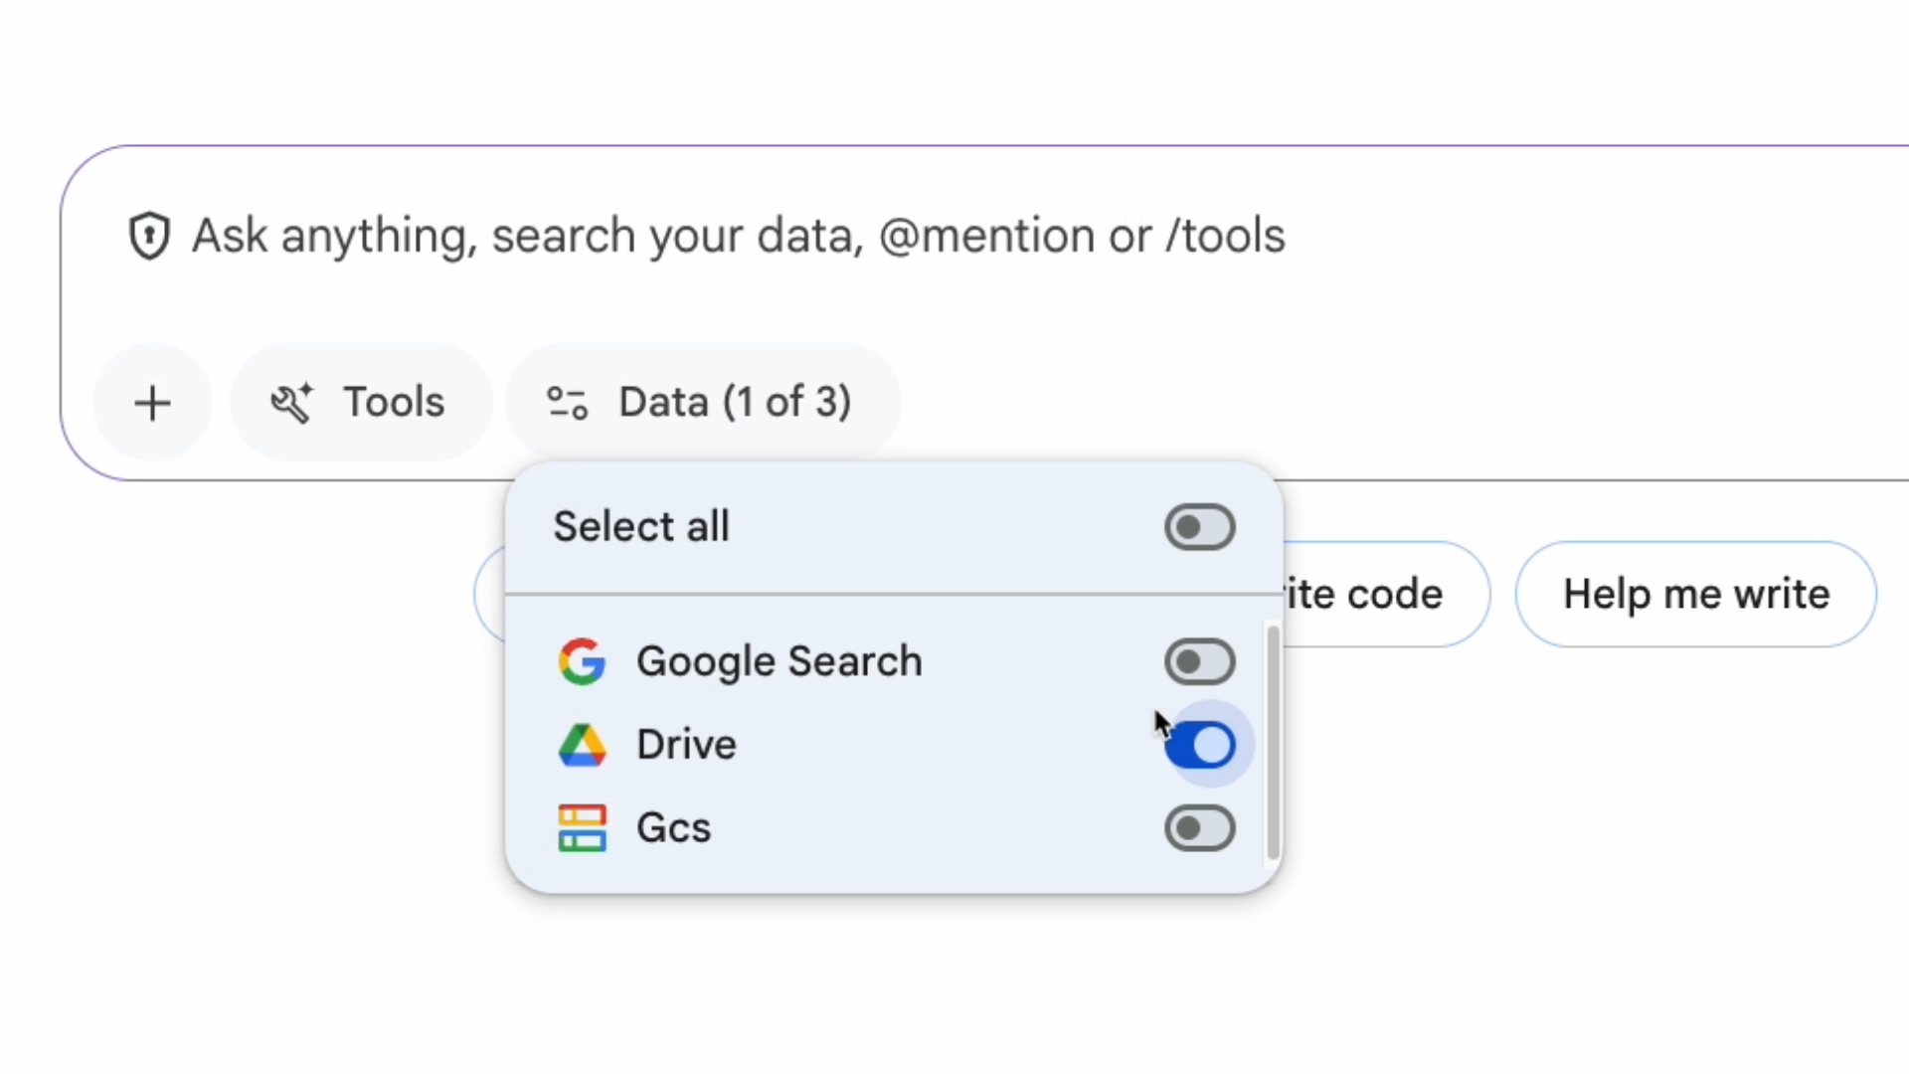1909x1074 pixels.
Task: Choose the Gcs entry label
Action: pos(673,828)
